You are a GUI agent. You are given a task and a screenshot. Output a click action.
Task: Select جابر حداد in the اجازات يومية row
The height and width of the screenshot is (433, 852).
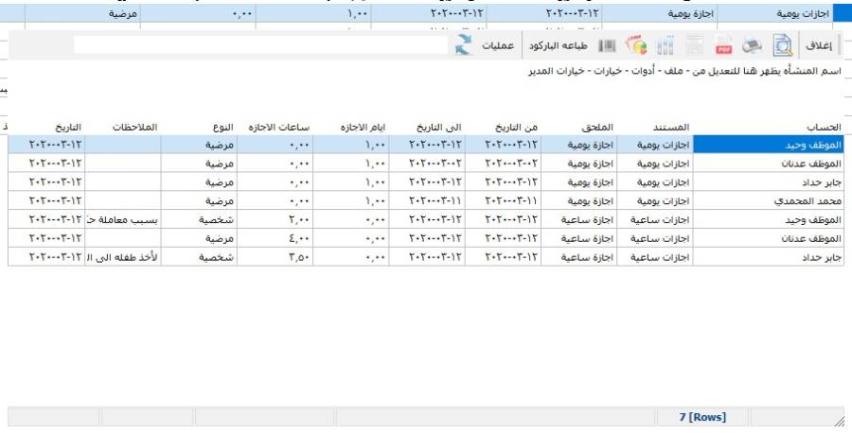pos(769,182)
